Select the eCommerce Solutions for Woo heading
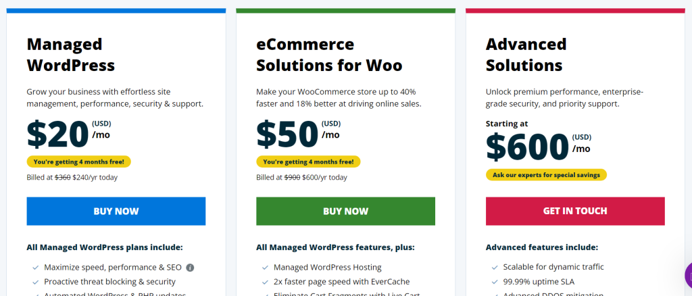 pyautogui.click(x=329, y=55)
